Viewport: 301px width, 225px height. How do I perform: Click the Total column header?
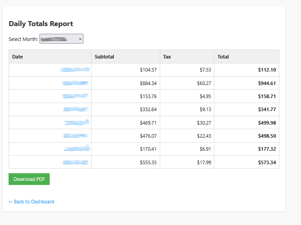(223, 57)
